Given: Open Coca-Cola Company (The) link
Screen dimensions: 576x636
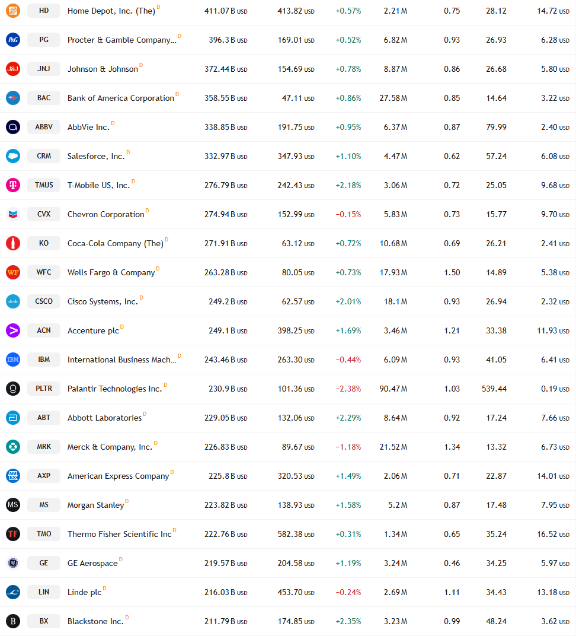Looking at the screenshot, I should tap(116, 243).
